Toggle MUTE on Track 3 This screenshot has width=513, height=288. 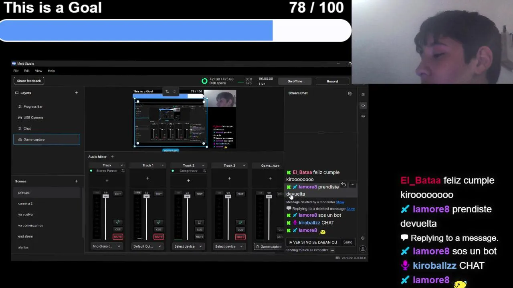pos(240,237)
